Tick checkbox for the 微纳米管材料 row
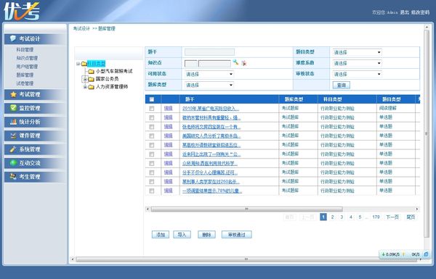The image size is (436, 279). [152, 117]
